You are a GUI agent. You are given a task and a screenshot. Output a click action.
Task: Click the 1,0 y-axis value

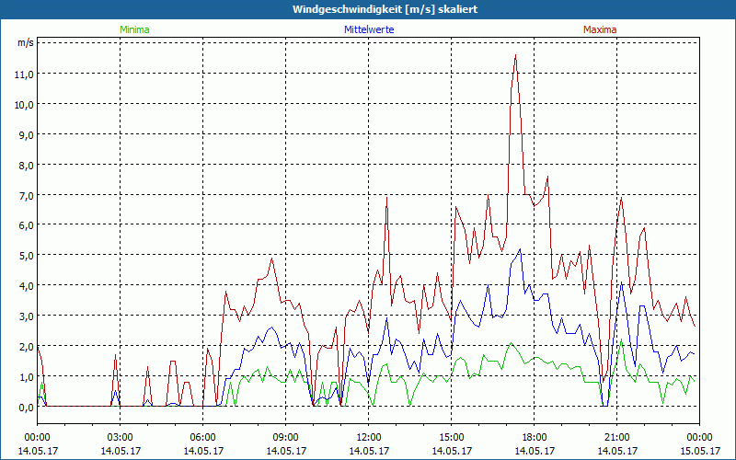(x=27, y=377)
